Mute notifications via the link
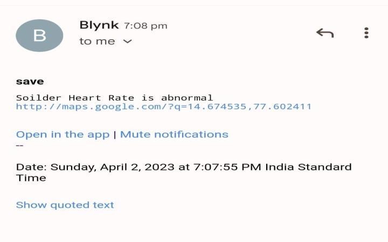The image size is (388, 242). [174, 134]
